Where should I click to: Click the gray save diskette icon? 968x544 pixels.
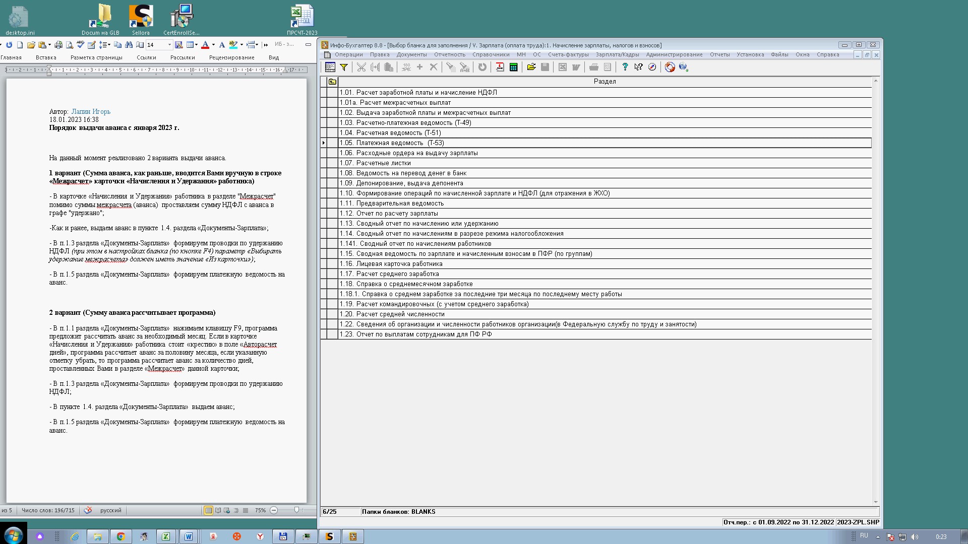pos(545,67)
